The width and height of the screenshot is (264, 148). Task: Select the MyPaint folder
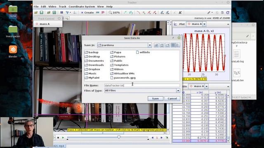tap(92, 78)
